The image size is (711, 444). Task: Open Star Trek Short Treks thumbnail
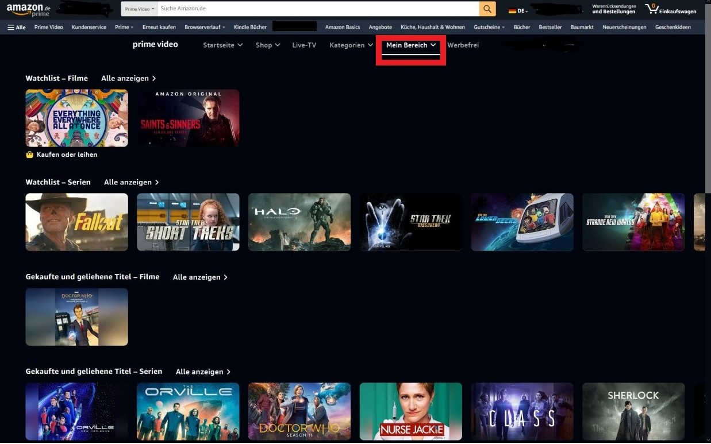[x=189, y=222]
